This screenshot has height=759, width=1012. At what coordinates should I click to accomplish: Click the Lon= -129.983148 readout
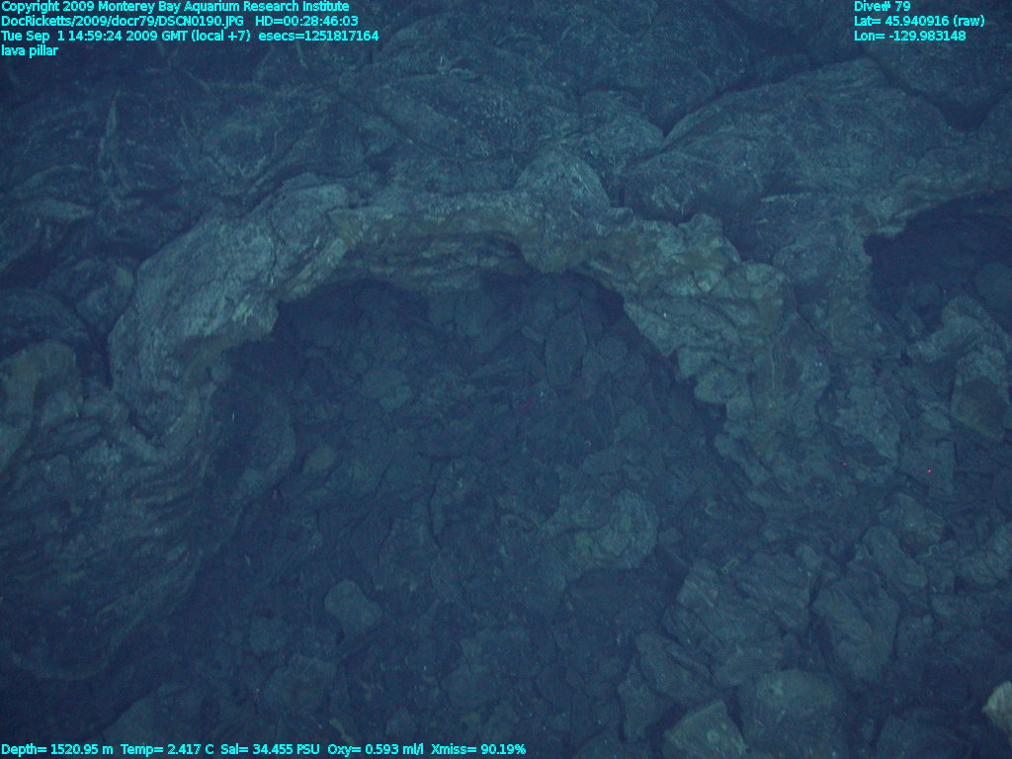point(909,36)
